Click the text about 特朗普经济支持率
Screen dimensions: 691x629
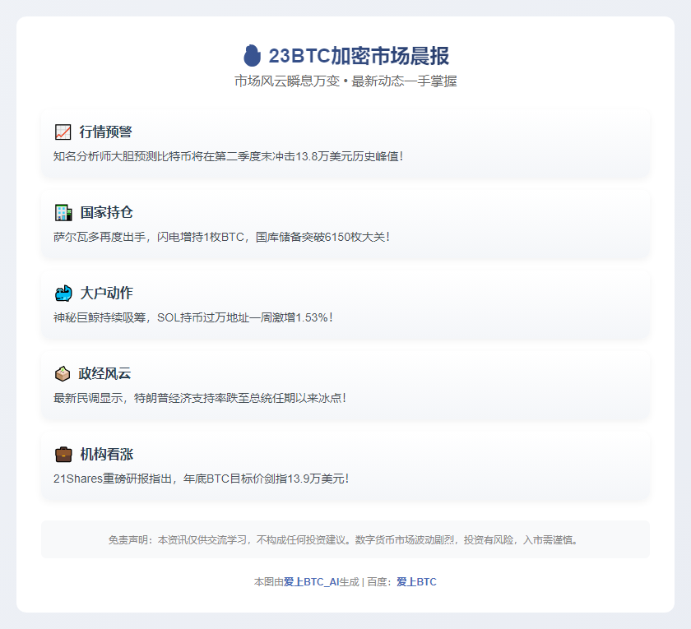tap(200, 398)
